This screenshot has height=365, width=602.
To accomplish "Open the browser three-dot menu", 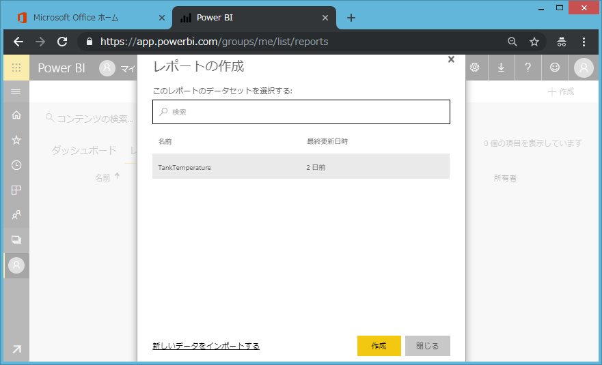I will tap(584, 42).
